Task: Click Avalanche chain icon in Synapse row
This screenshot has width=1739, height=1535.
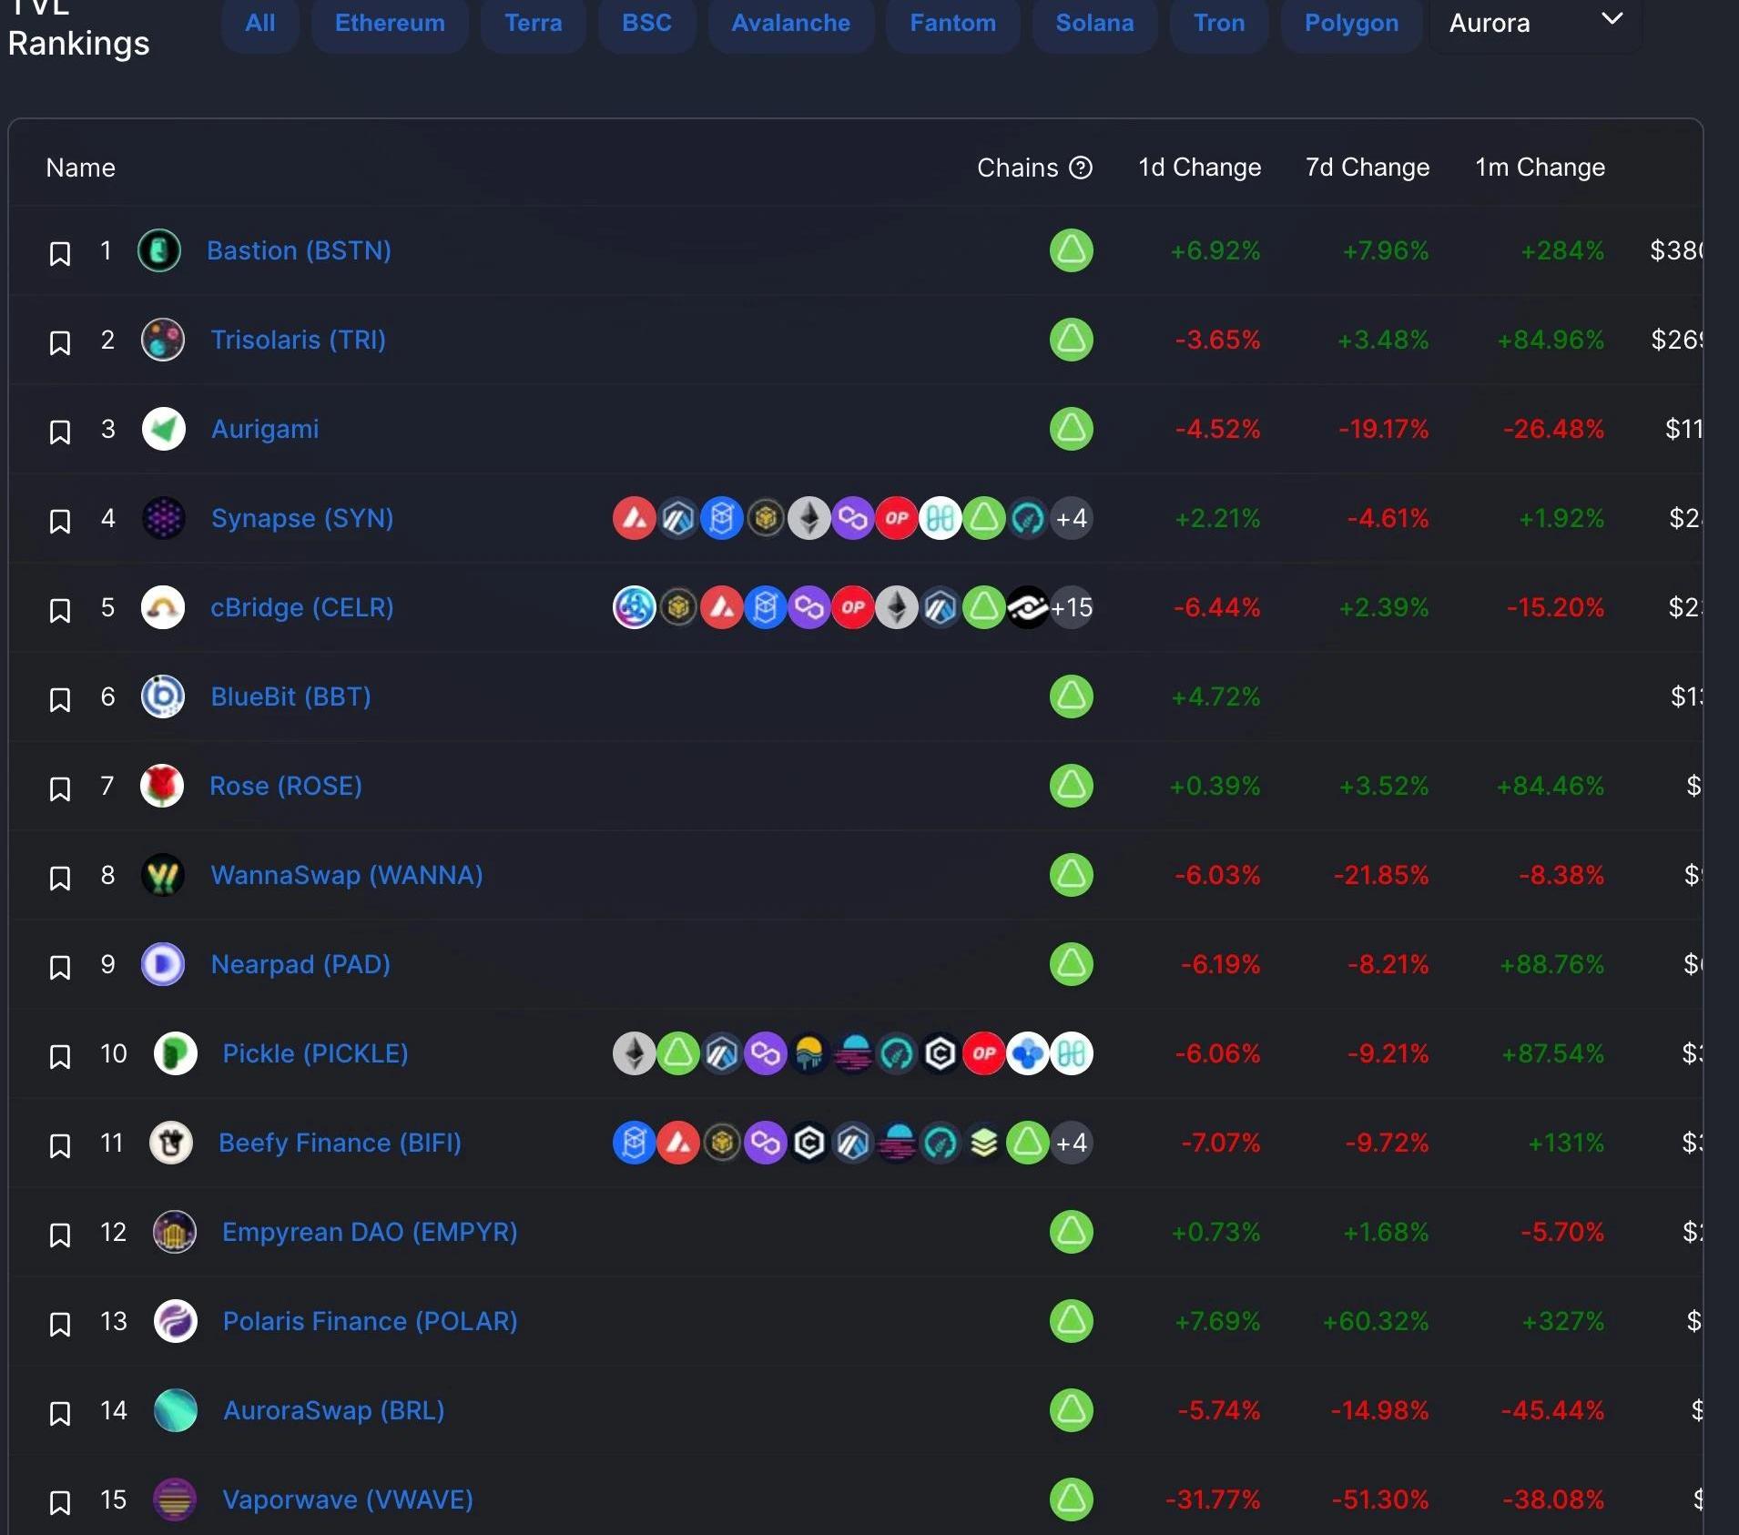Action: [x=635, y=518]
